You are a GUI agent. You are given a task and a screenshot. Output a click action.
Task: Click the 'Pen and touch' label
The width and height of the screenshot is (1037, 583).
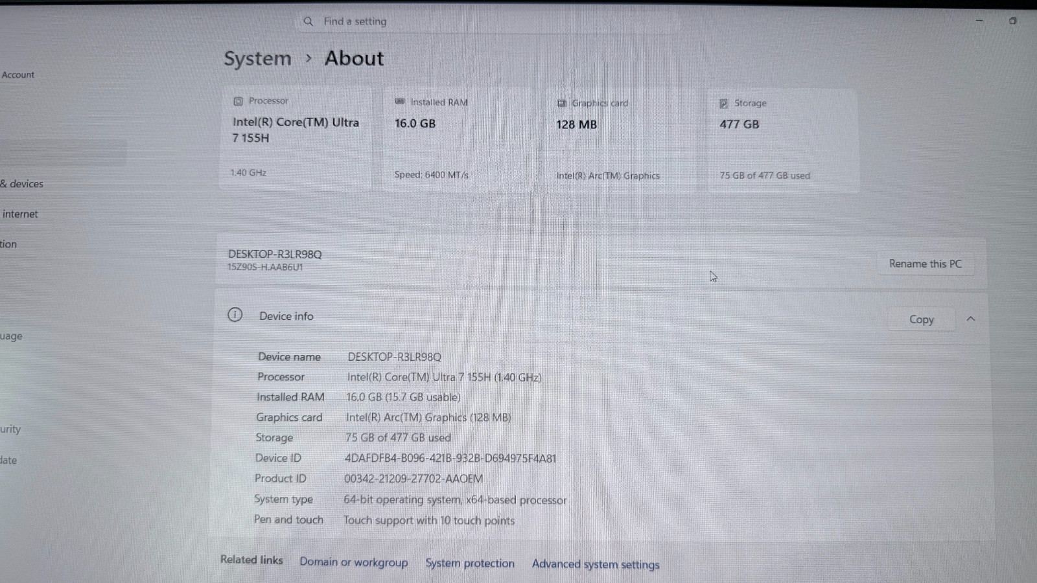point(288,520)
